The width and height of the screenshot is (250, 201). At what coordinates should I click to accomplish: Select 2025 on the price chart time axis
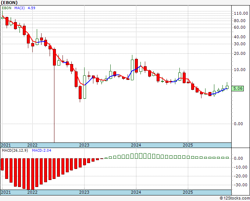click(188, 145)
